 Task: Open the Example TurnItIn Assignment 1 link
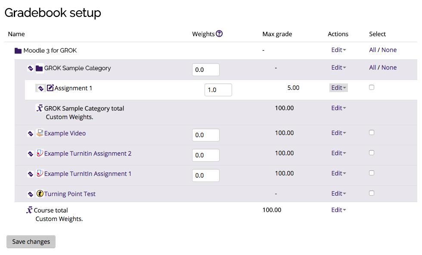(88, 174)
